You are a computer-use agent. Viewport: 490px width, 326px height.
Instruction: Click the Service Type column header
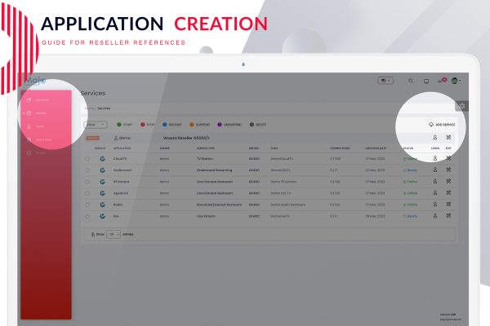[x=206, y=148]
